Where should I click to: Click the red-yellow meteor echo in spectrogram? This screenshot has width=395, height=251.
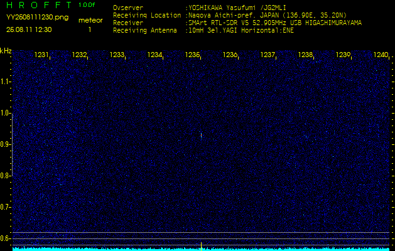pos(202,135)
